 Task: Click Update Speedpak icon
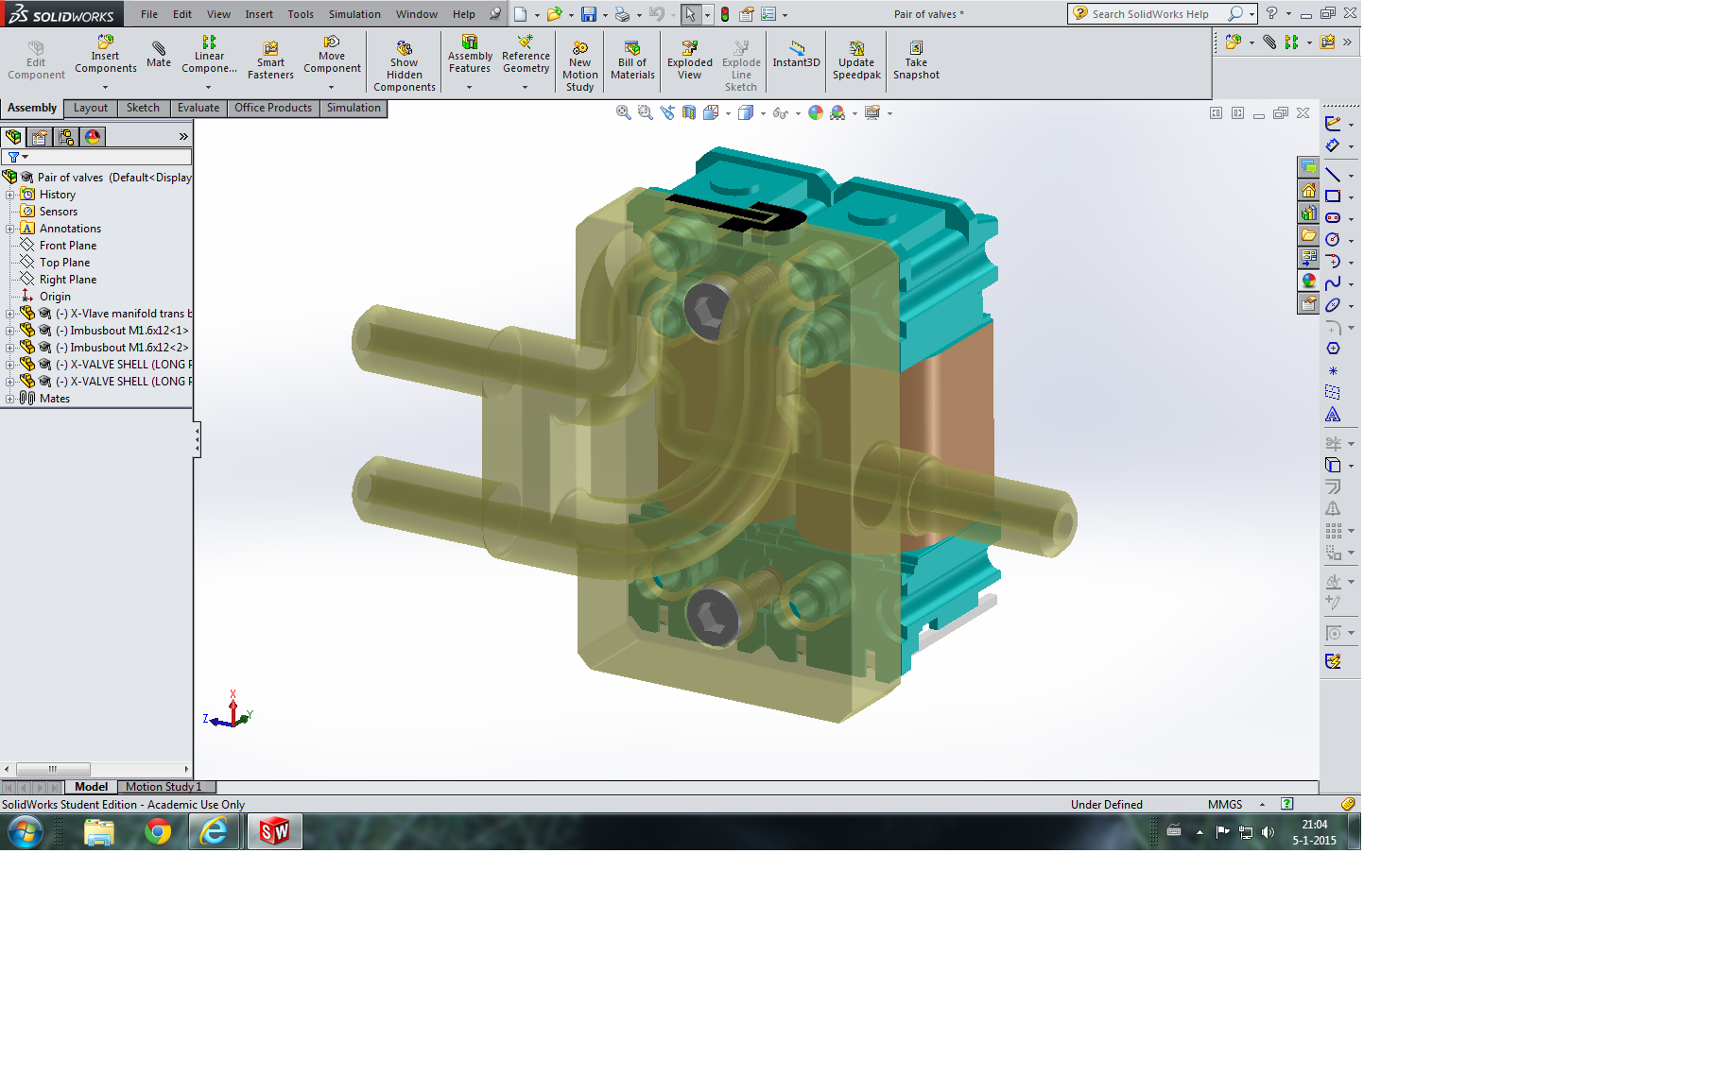tap(856, 60)
